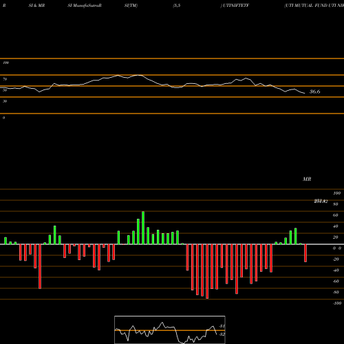Click the MR axis label 60
Viewport: 344px width, 344px height.
(335, 215)
